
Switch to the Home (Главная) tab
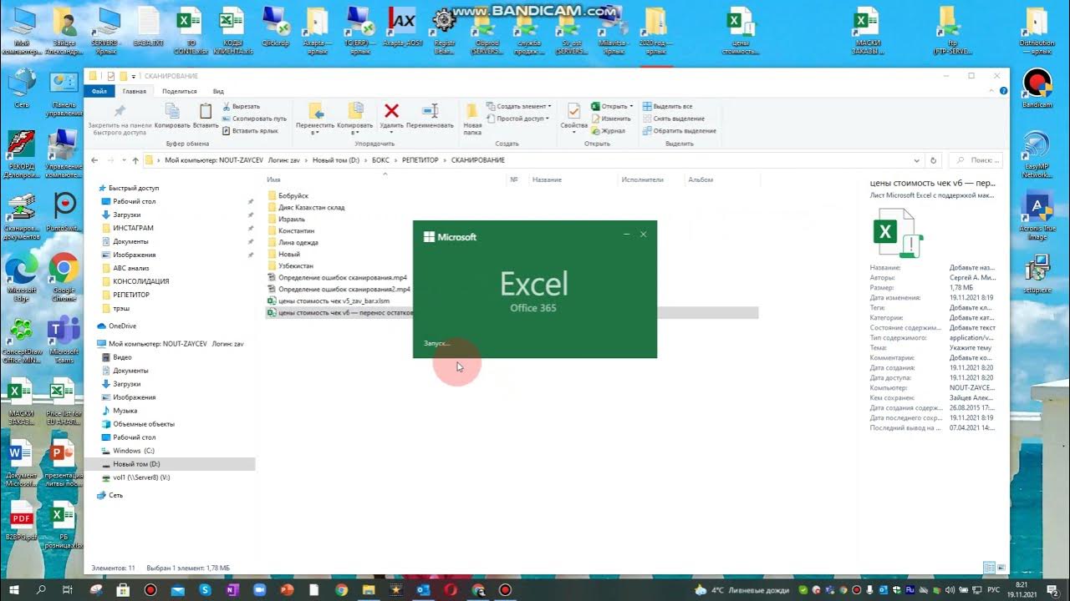pyautogui.click(x=134, y=91)
